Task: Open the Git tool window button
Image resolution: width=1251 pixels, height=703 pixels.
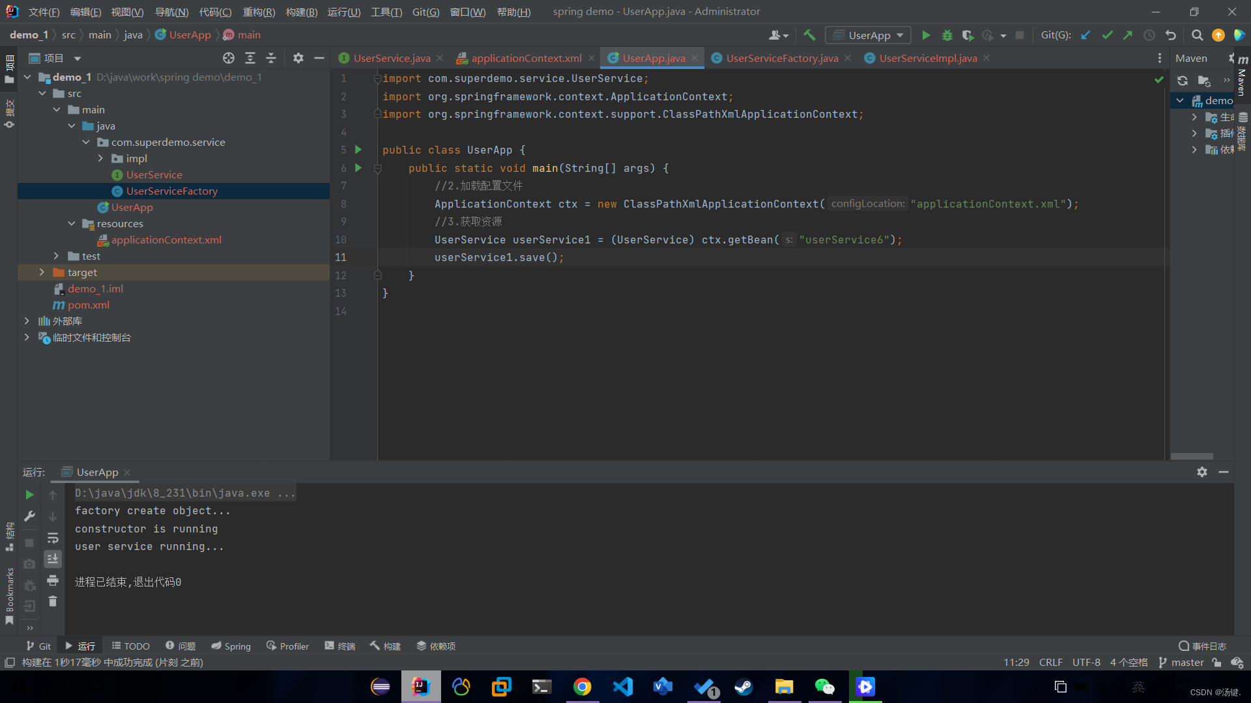Action: pos(38,646)
